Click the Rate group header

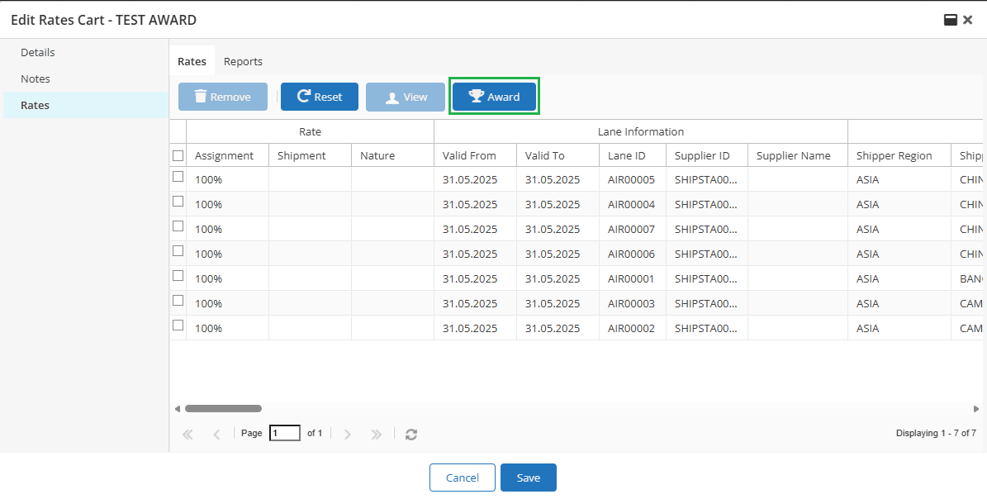pyautogui.click(x=310, y=131)
